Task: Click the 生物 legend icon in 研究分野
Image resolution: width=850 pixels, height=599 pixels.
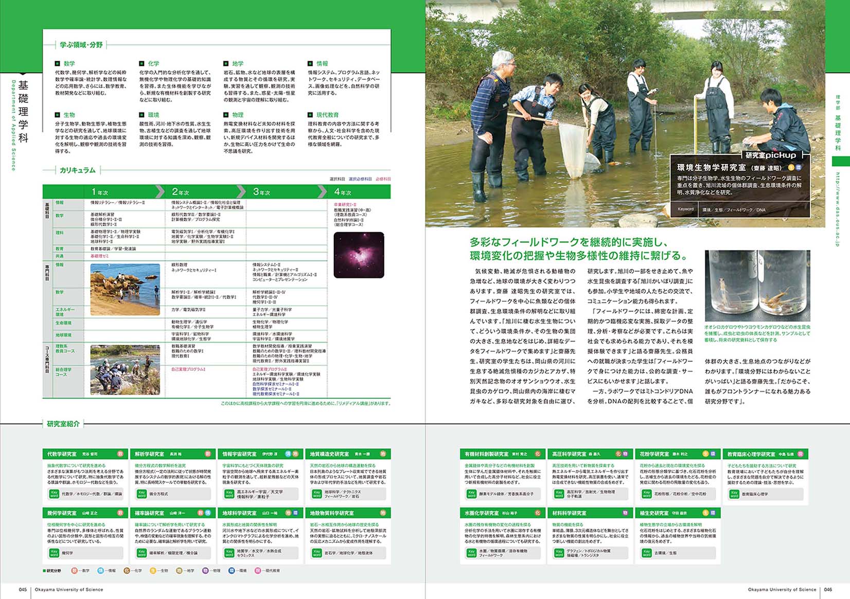Action: pyautogui.click(x=153, y=571)
